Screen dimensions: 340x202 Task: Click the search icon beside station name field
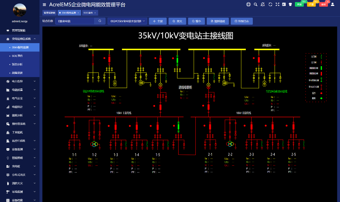pos(100,21)
